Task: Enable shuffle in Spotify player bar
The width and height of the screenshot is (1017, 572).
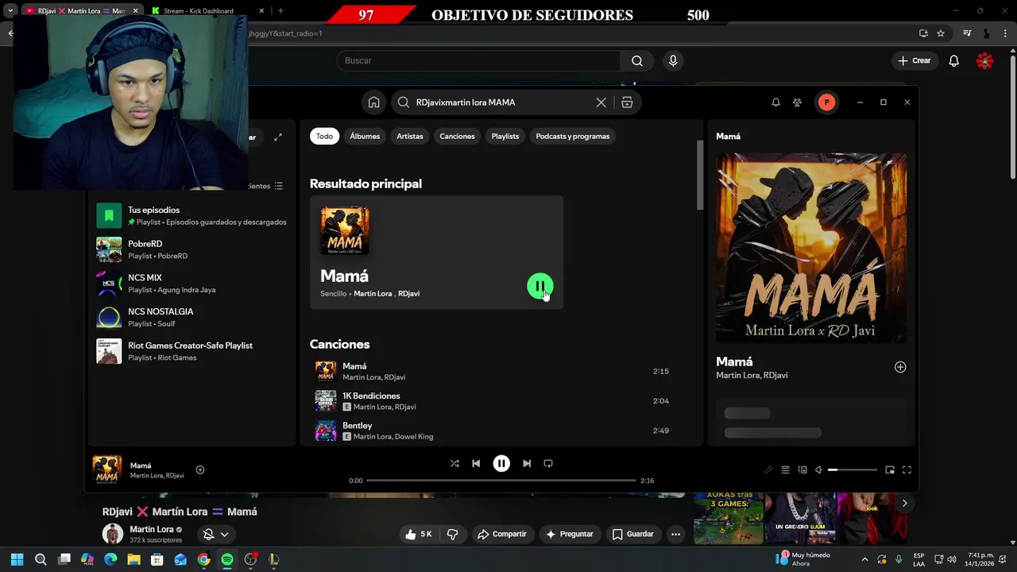Action: click(454, 464)
